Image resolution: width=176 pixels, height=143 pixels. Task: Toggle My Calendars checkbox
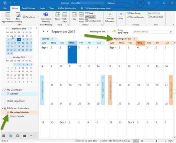tap(5, 90)
